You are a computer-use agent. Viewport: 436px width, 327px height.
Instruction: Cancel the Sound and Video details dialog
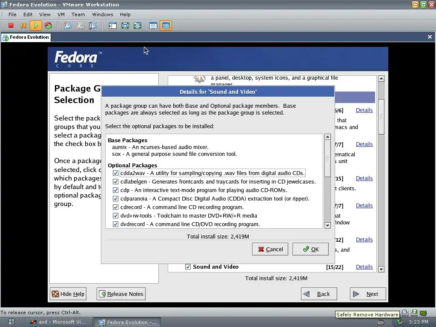click(270, 249)
